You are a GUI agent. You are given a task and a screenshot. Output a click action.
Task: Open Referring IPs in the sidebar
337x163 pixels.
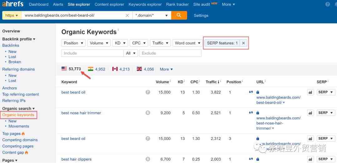[14, 101]
